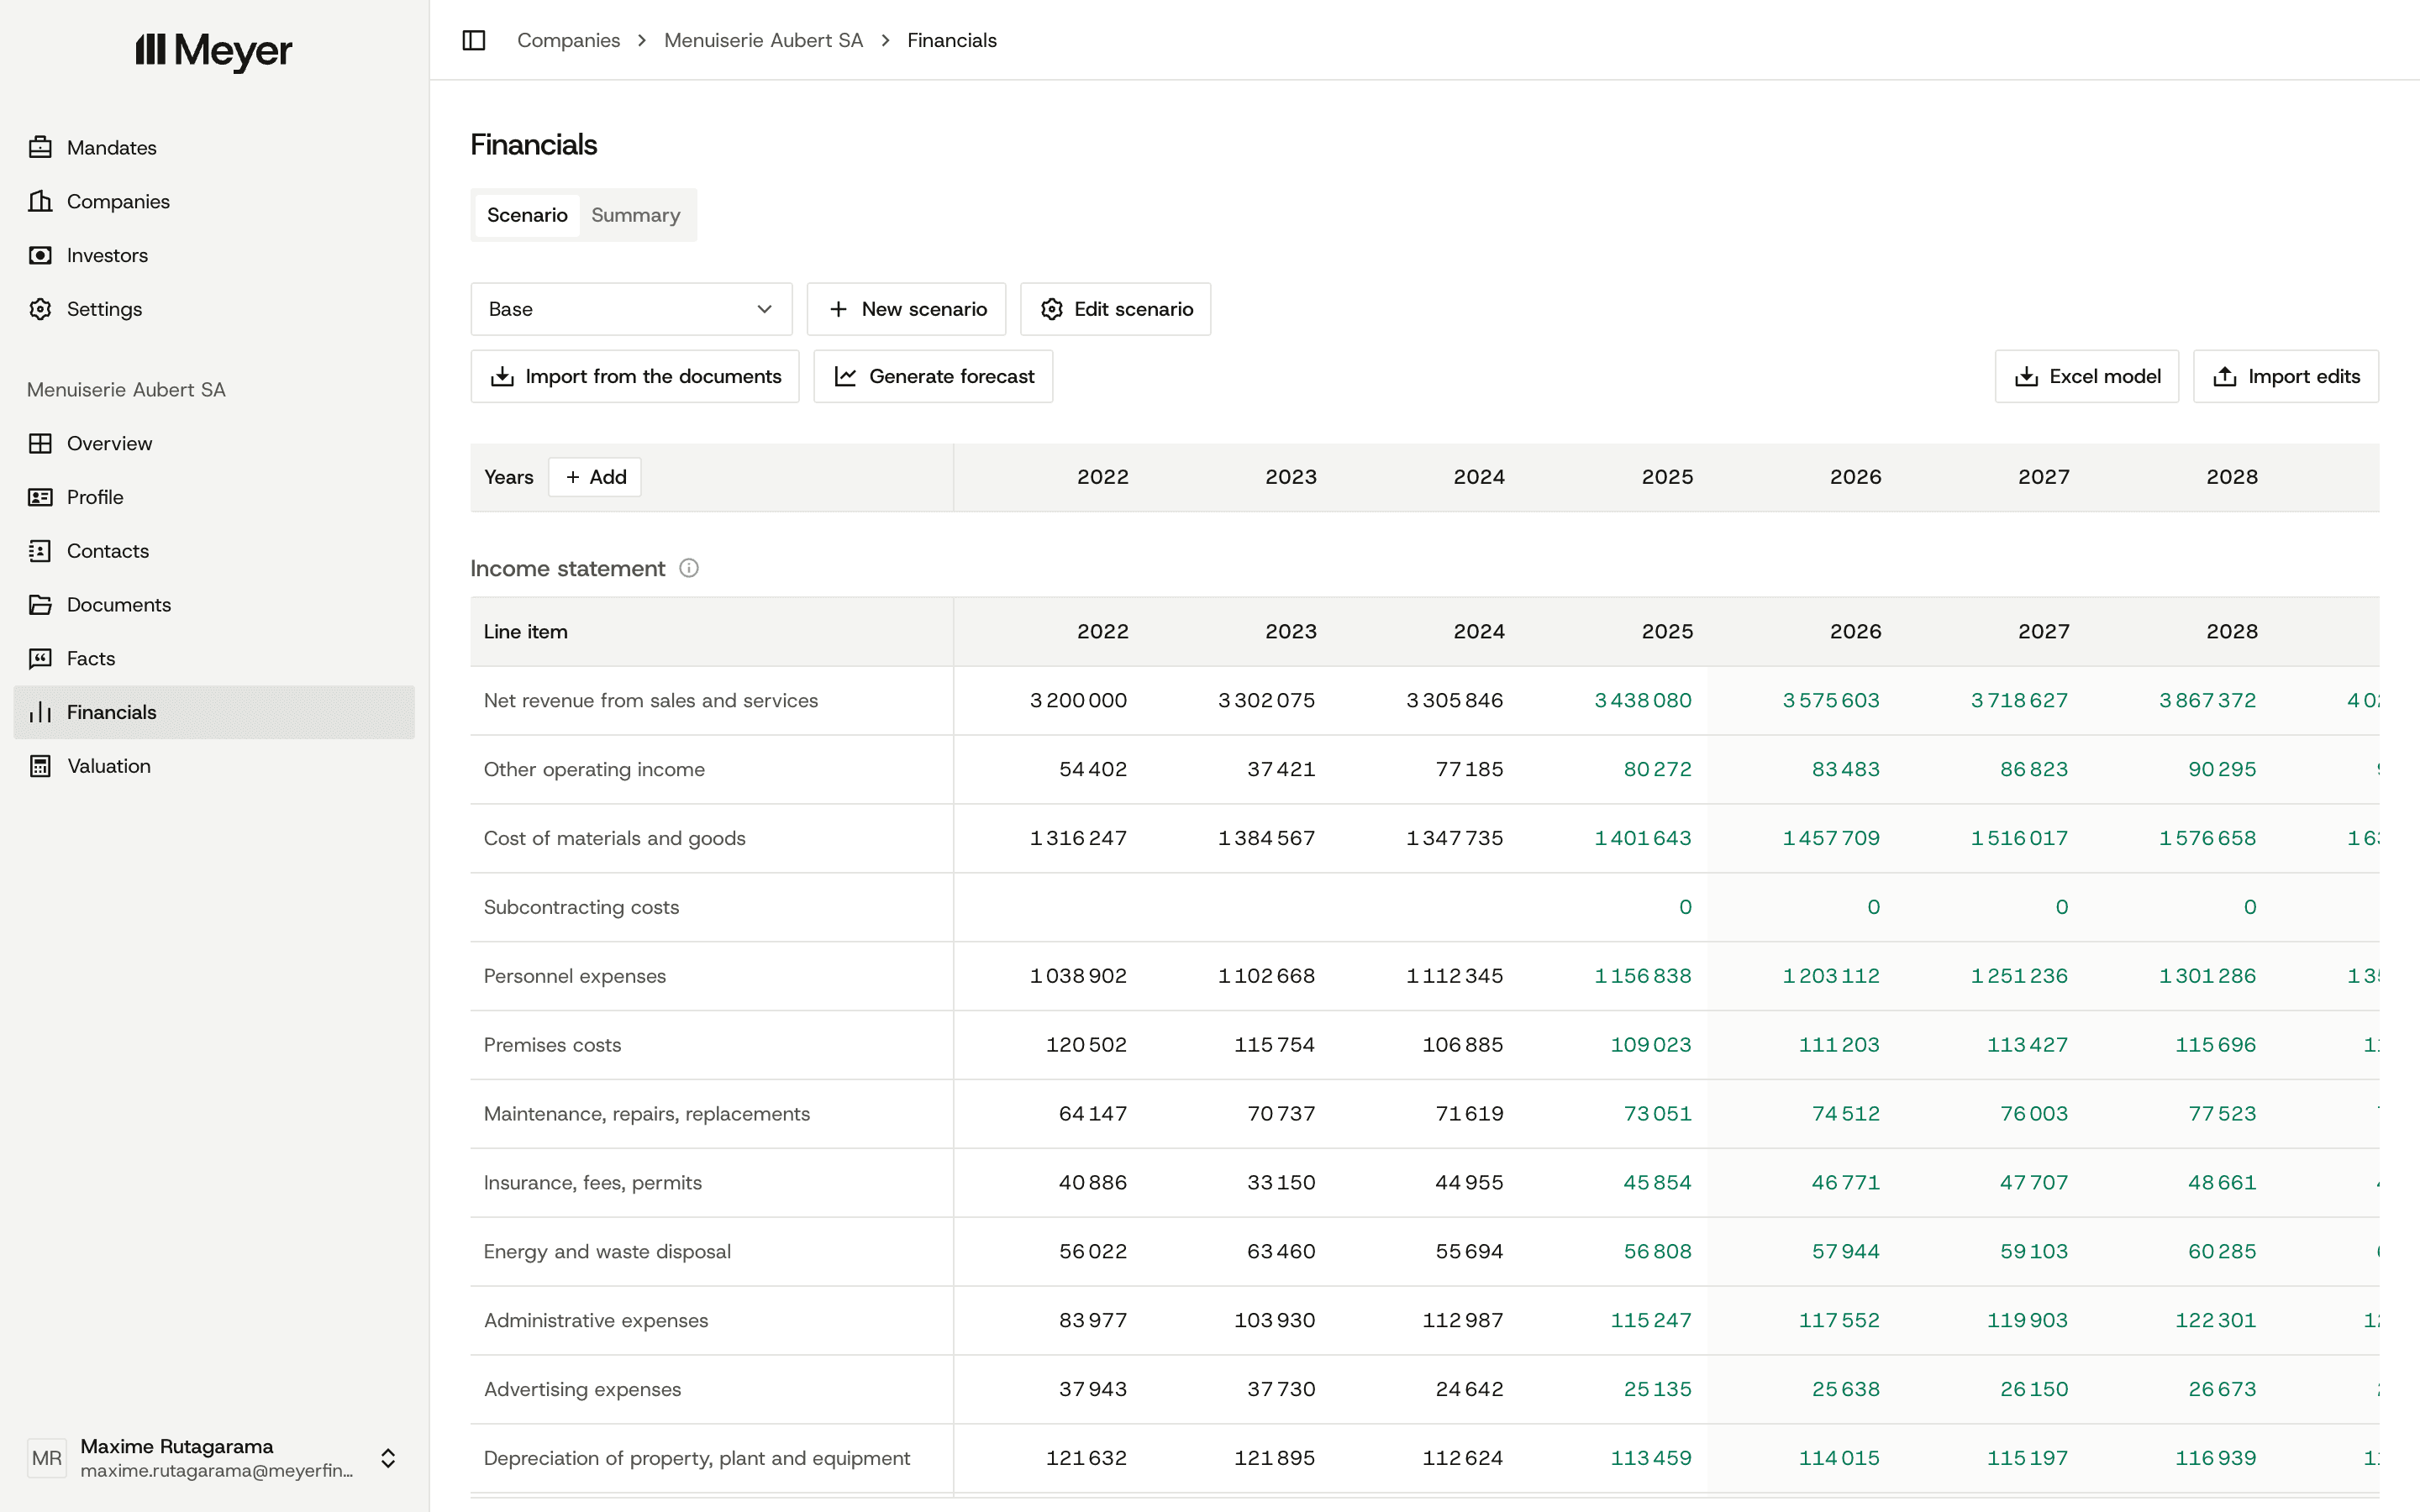
Task: Click Premises costs 2023 value 115 754
Action: (1274, 1044)
